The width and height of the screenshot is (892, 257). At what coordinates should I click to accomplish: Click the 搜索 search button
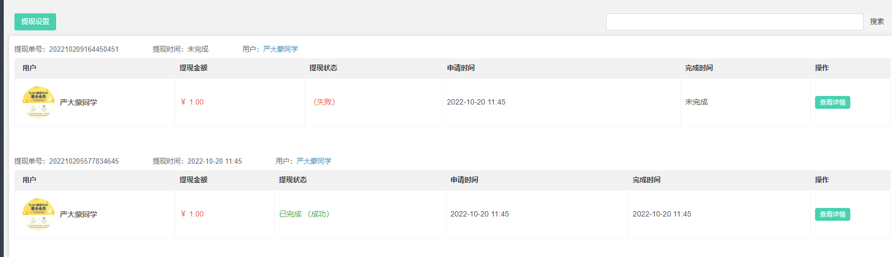click(x=877, y=22)
